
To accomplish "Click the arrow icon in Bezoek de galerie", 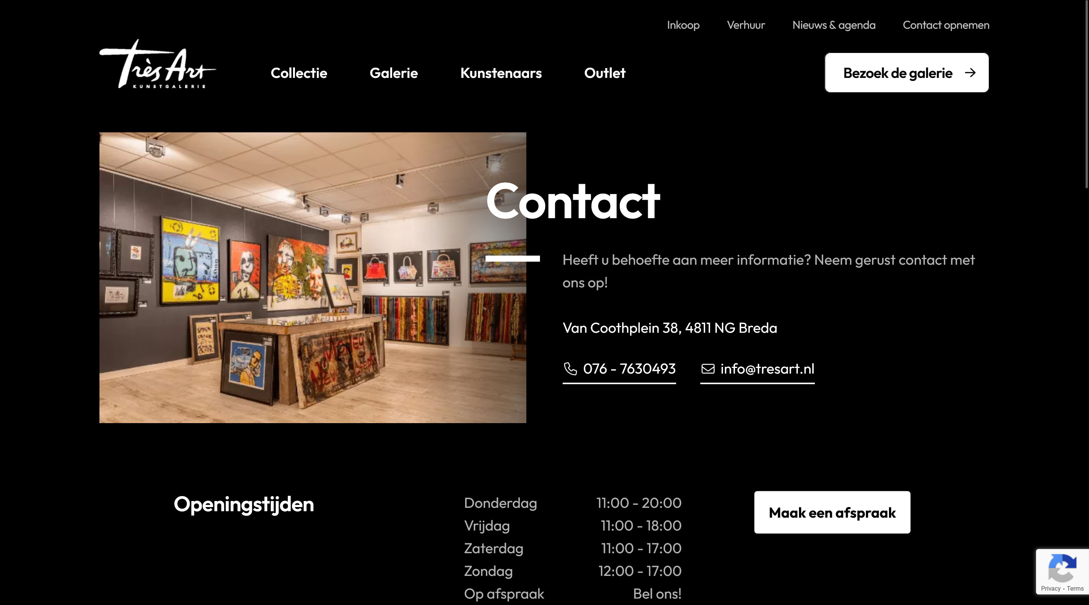I will 970,73.
